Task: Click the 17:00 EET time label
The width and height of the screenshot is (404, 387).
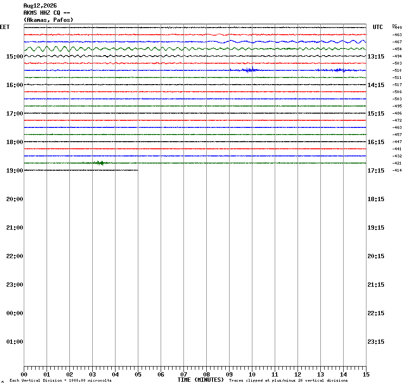Action: 15,114
